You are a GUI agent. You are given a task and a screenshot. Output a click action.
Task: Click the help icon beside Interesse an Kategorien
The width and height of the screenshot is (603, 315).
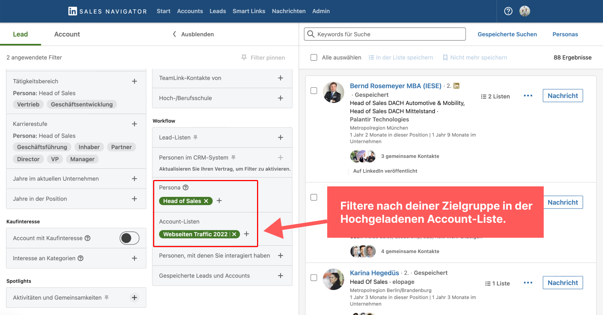(x=80, y=258)
